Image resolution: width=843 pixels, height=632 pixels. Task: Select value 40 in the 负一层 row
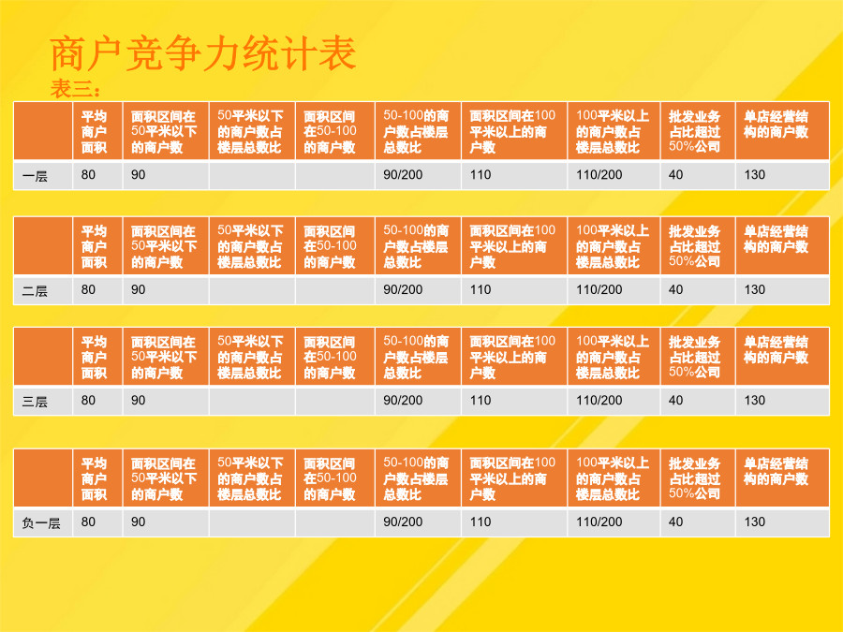coord(676,522)
